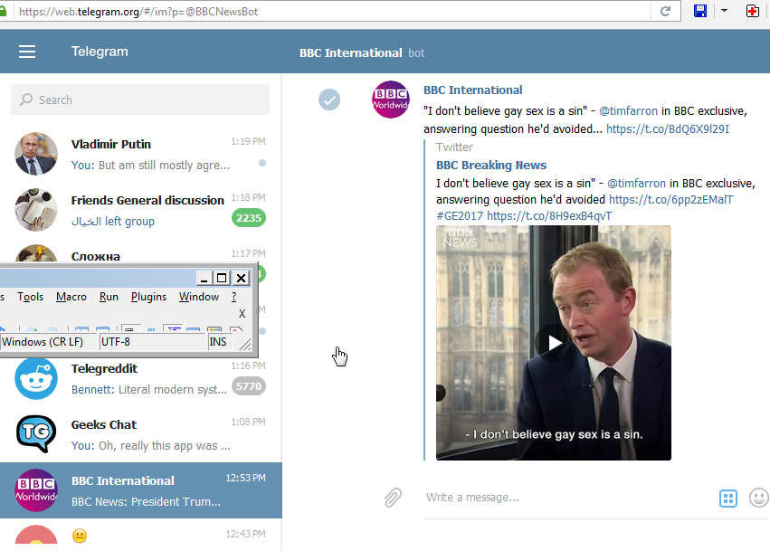Open the t.co/6pp2zEMalT link
The image size is (770, 551).
pyautogui.click(x=670, y=200)
